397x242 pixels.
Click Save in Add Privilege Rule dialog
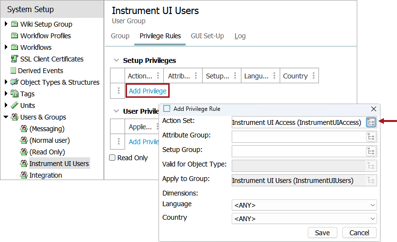tap(322, 233)
